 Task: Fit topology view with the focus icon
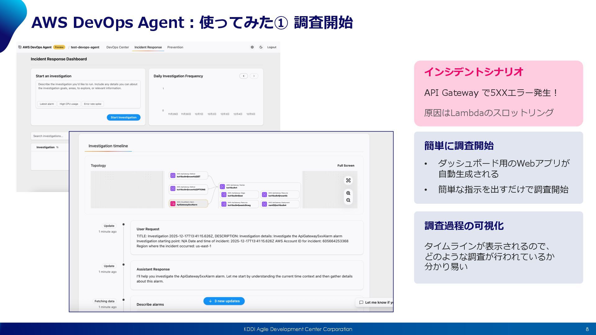tap(348, 181)
